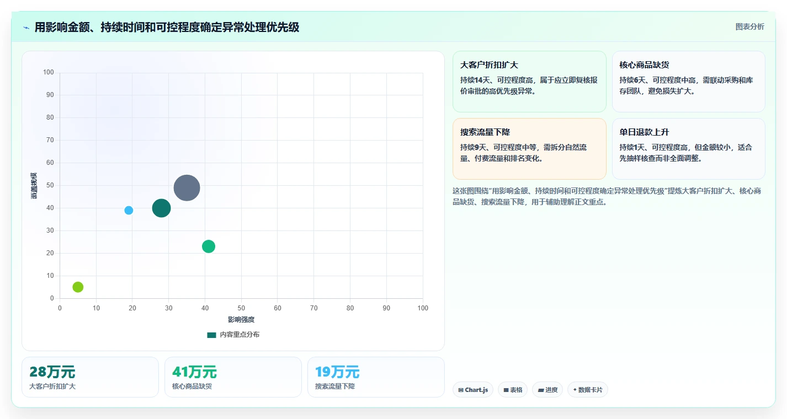Click the lightning icon beside the title
The height and width of the screenshot is (419, 787).
tap(26, 27)
